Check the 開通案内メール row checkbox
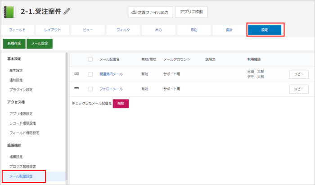The image size is (315, 185). (x=90, y=74)
